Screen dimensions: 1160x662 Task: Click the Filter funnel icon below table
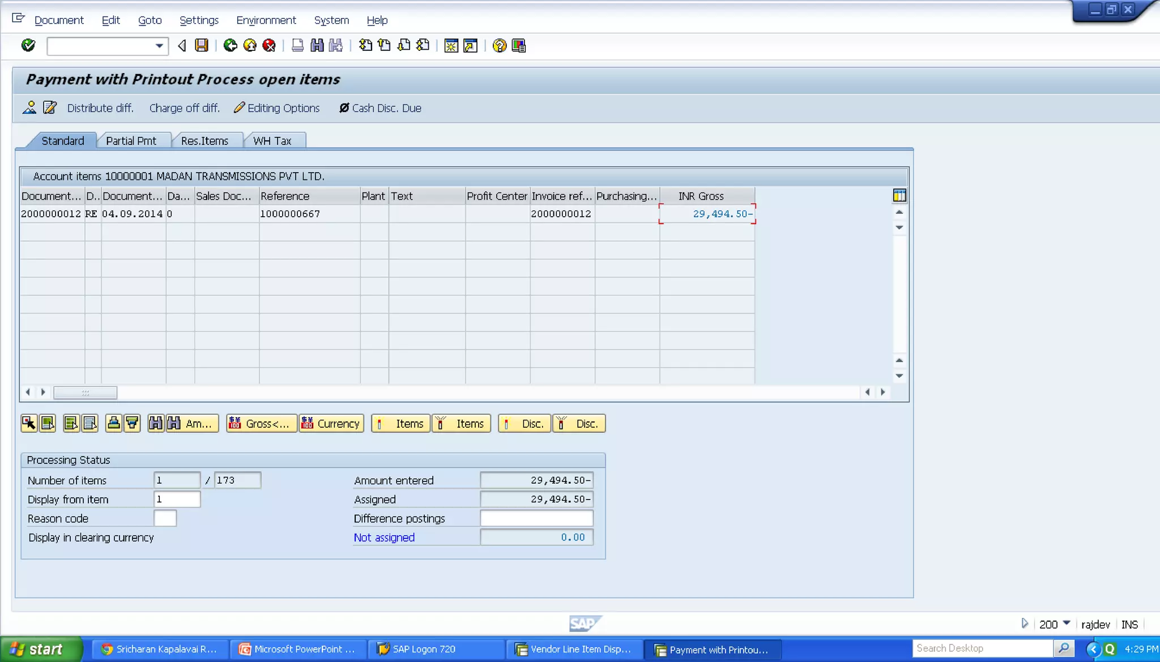coord(132,423)
